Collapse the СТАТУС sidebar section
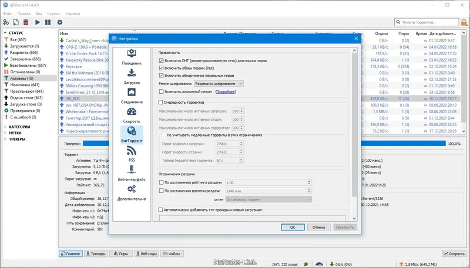 5,33
